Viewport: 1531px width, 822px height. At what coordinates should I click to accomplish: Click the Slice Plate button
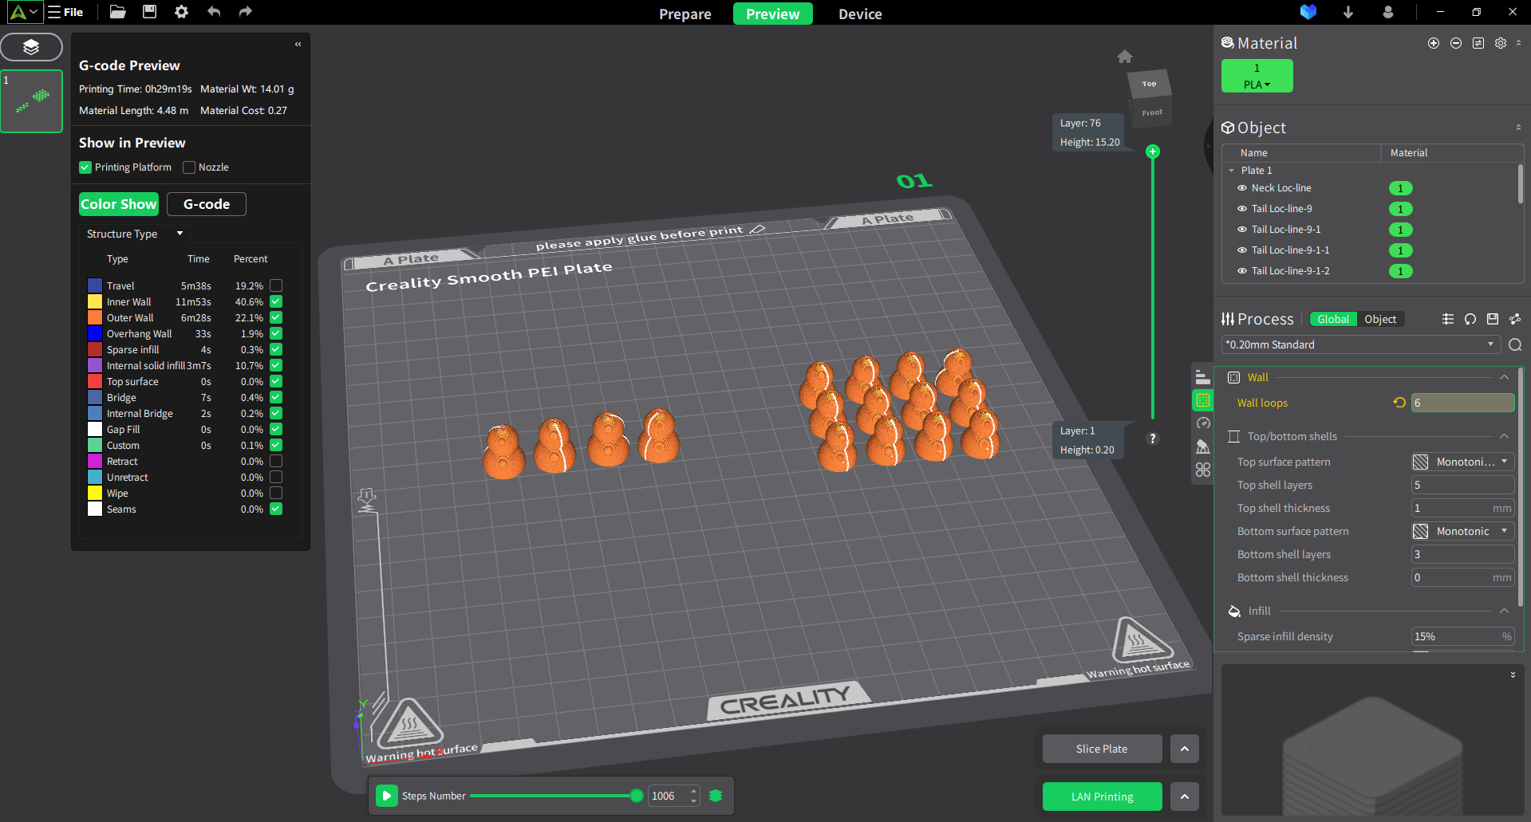tap(1102, 749)
